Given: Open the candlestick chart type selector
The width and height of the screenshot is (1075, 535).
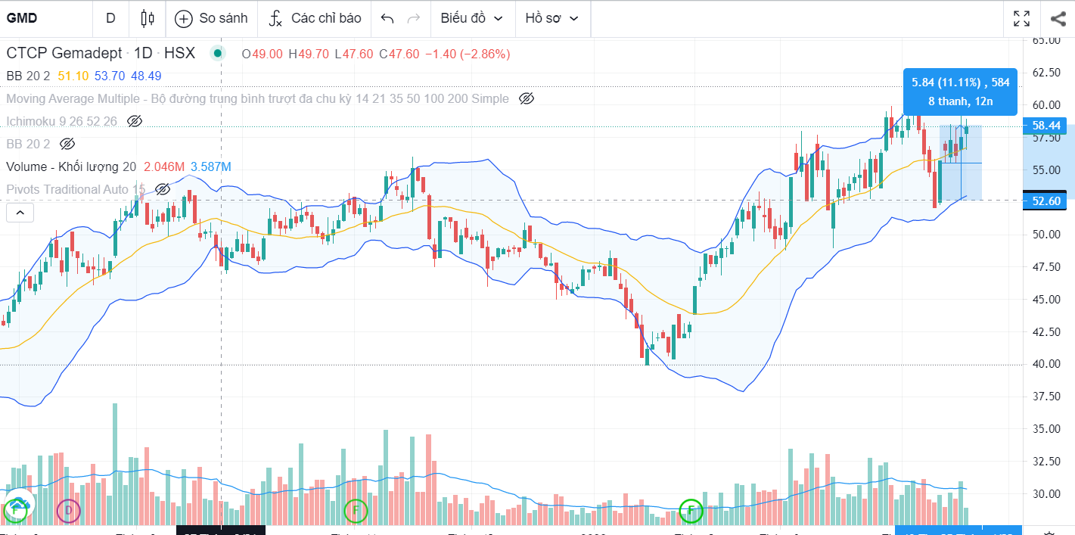Looking at the screenshot, I should point(148,18).
